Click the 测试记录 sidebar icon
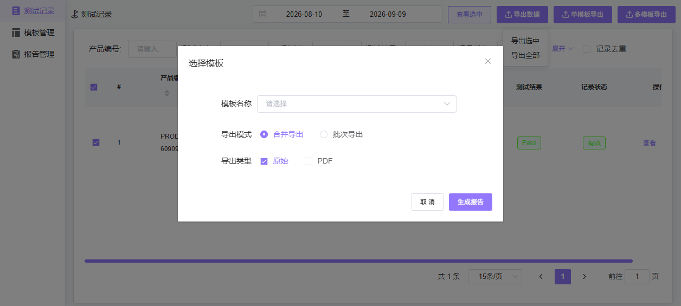Image resolution: width=681 pixels, height=306 pixels. pyautogui.click(x=16, y=11)
